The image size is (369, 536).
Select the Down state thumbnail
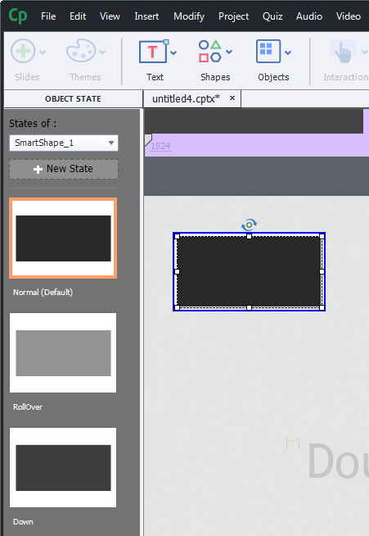63,468
